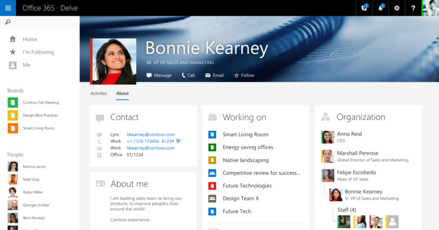Click green icon of Contoso Feb Meeting
The image size is (439, 230).
[x=13, y=103]
